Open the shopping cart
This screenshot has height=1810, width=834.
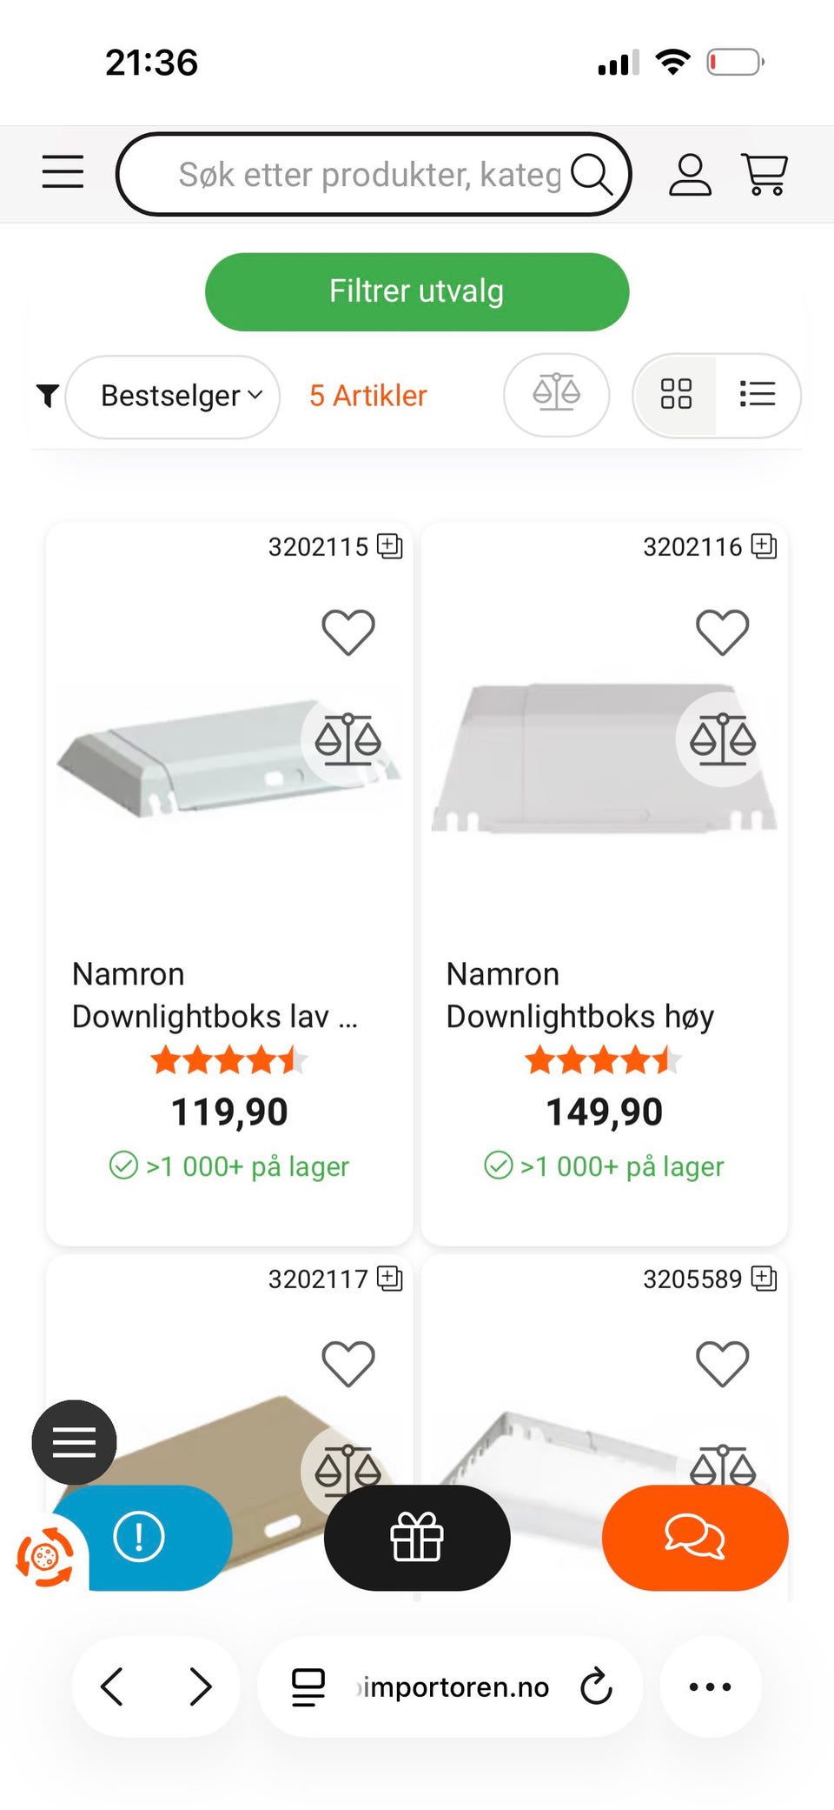coord(764,174)
